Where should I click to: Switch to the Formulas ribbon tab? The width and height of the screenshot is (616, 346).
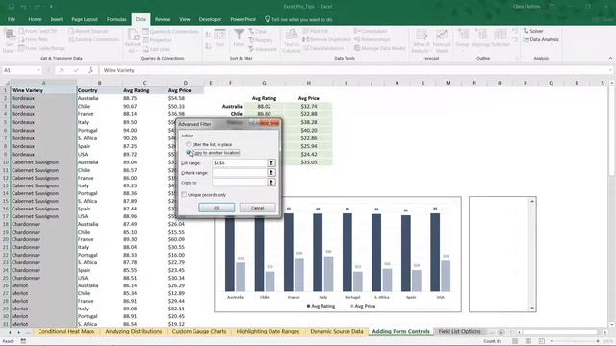116,19
